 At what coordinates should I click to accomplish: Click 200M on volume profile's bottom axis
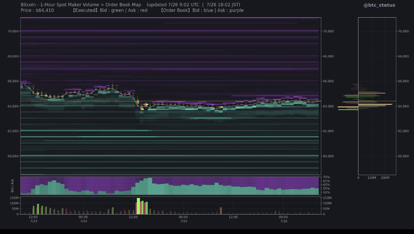(385, 178)
